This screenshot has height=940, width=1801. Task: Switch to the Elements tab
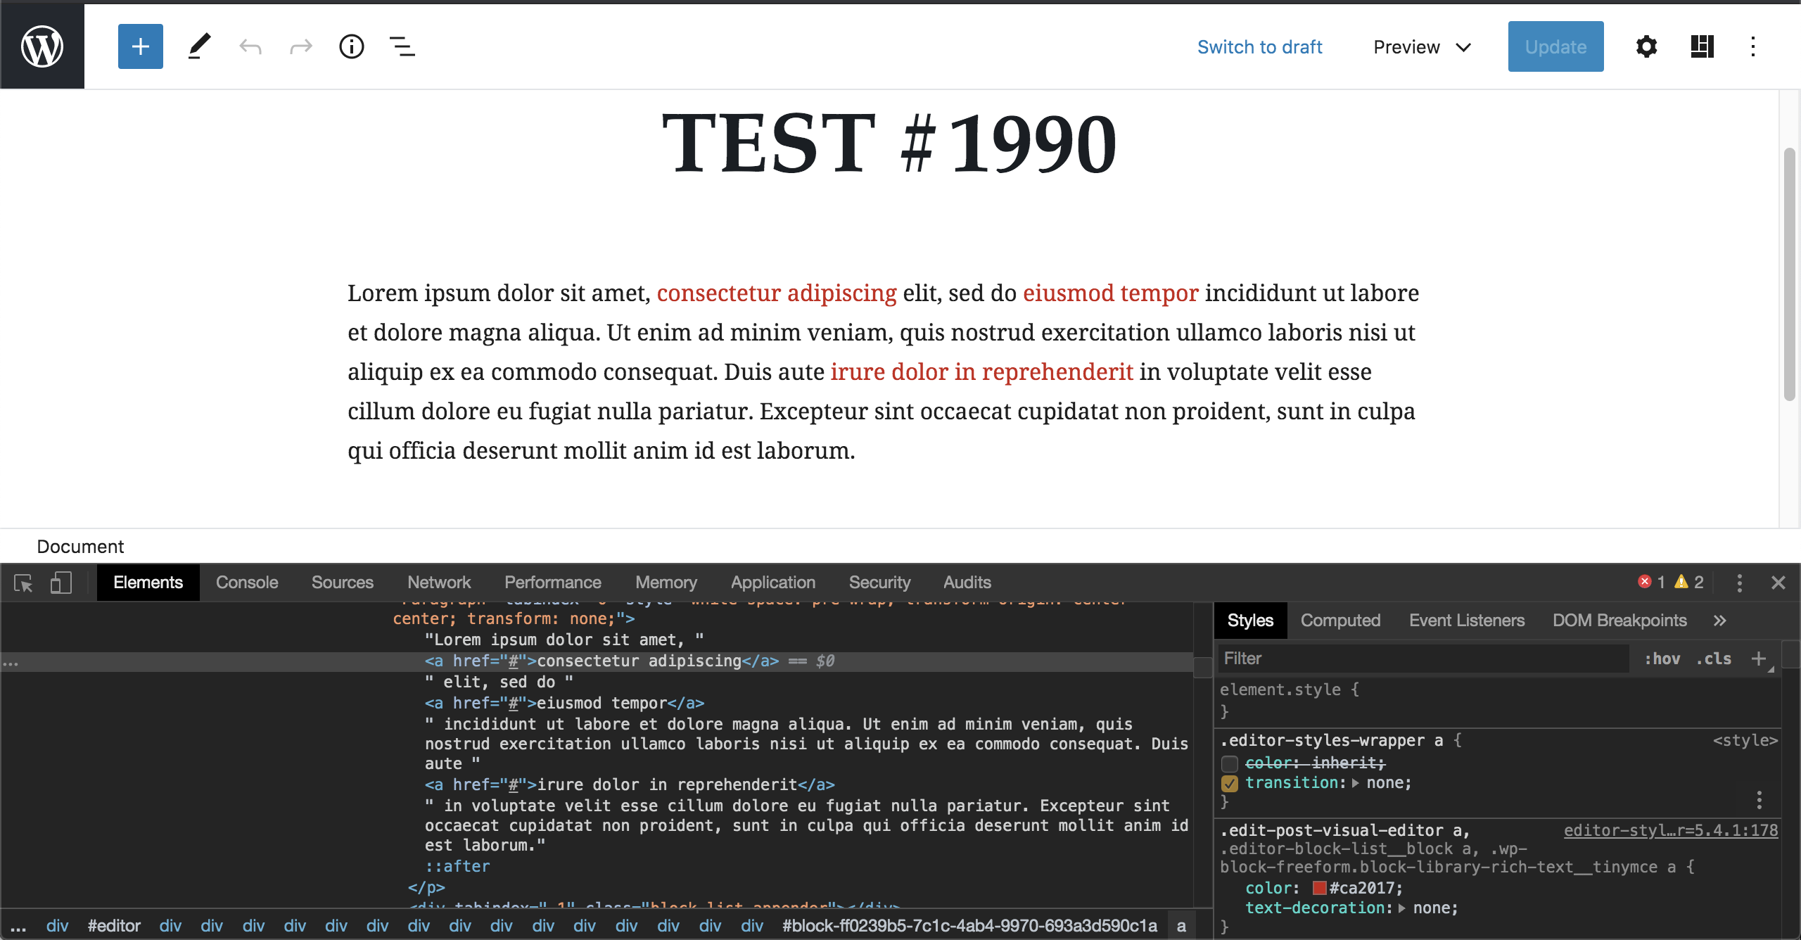pyautogui.click(x=148, y=583)
